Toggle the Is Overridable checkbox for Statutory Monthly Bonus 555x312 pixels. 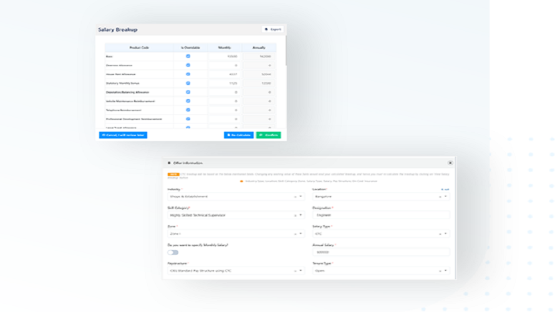(x=188, y=83)
